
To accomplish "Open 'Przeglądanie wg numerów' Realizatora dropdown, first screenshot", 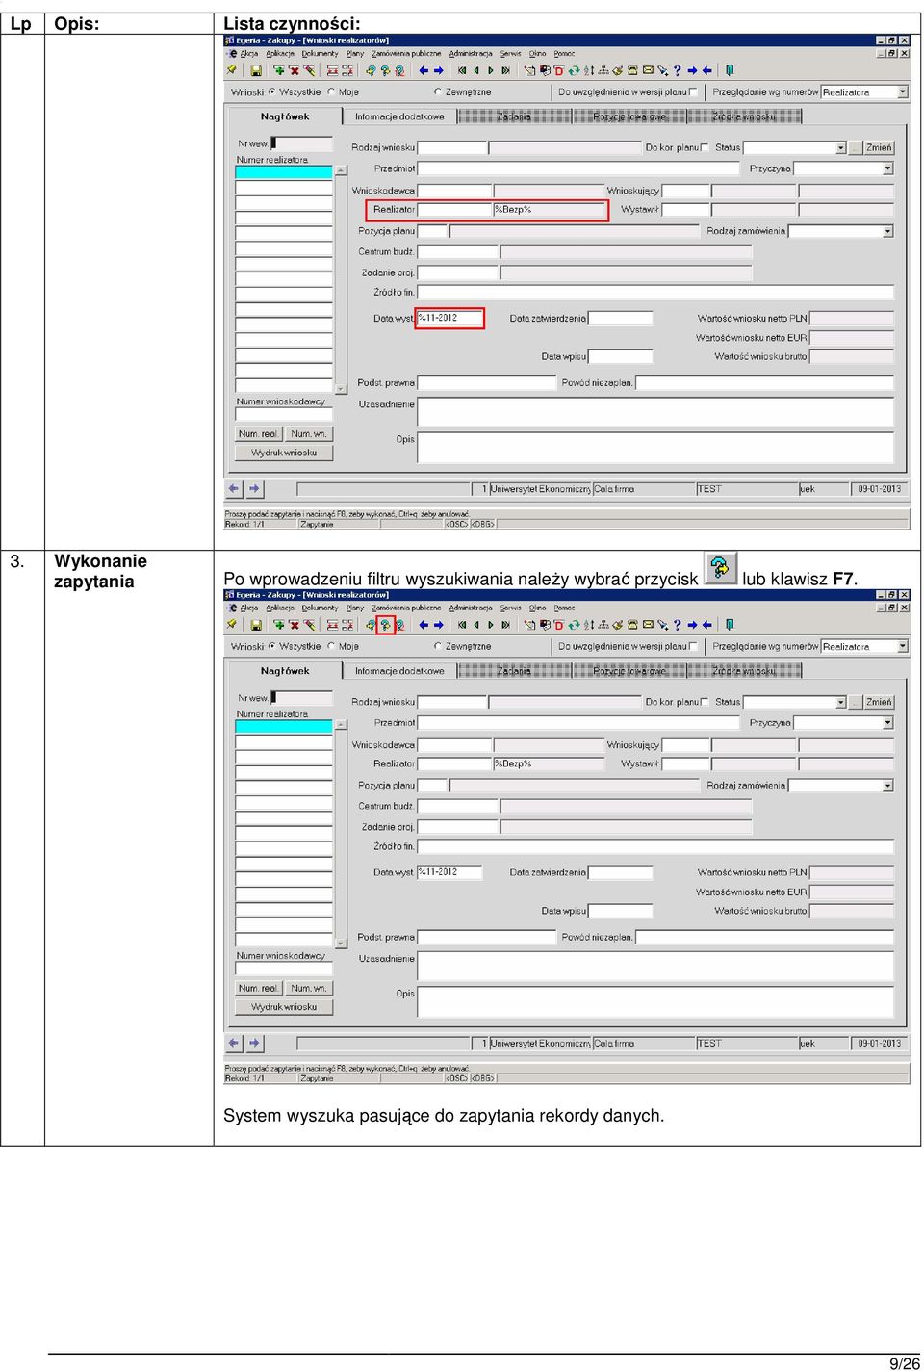I will tap(903, 92).
